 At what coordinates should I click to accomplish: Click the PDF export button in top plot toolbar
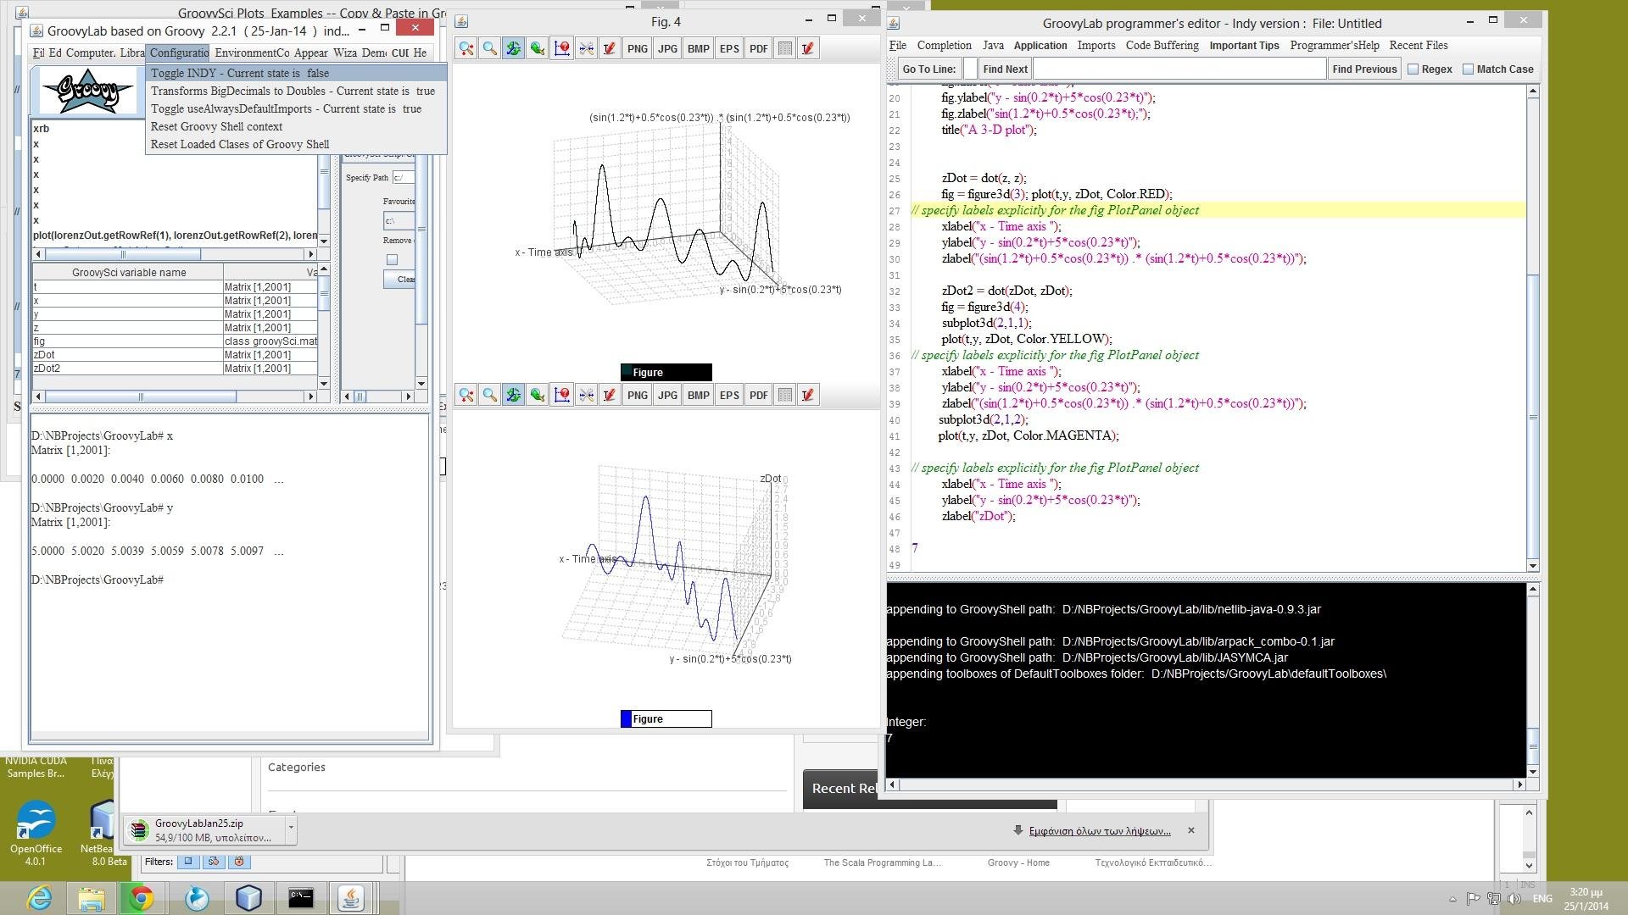pyautogui.click(x=758, y=48)
